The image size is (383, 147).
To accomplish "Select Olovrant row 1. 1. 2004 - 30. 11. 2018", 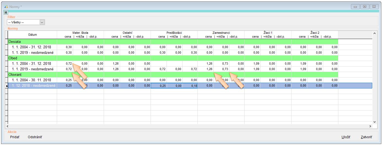I will coord(31,80).
